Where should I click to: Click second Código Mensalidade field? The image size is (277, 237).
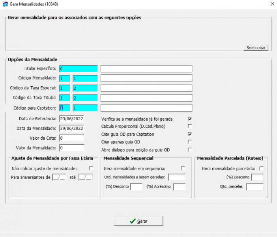point(85,78)
